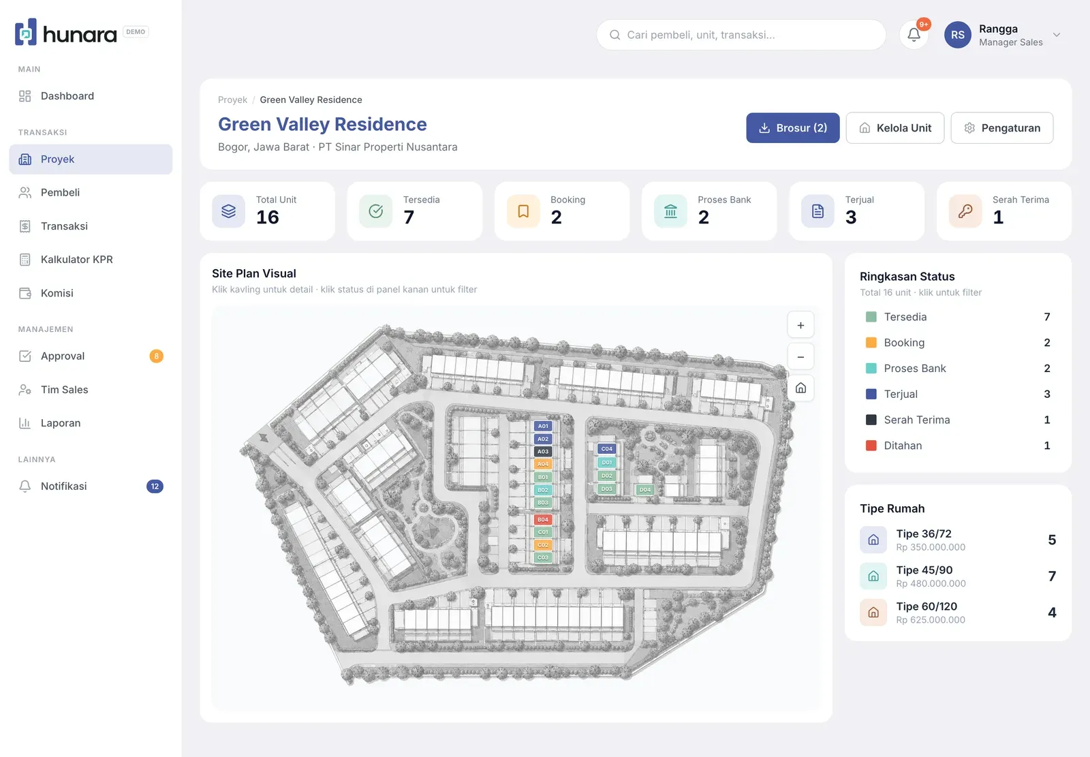This screenshot has height=757, width=1090.
Task: Click the Kalkulator KPR calculator icon
Action: pyautogui.click(x=25, y=260)
